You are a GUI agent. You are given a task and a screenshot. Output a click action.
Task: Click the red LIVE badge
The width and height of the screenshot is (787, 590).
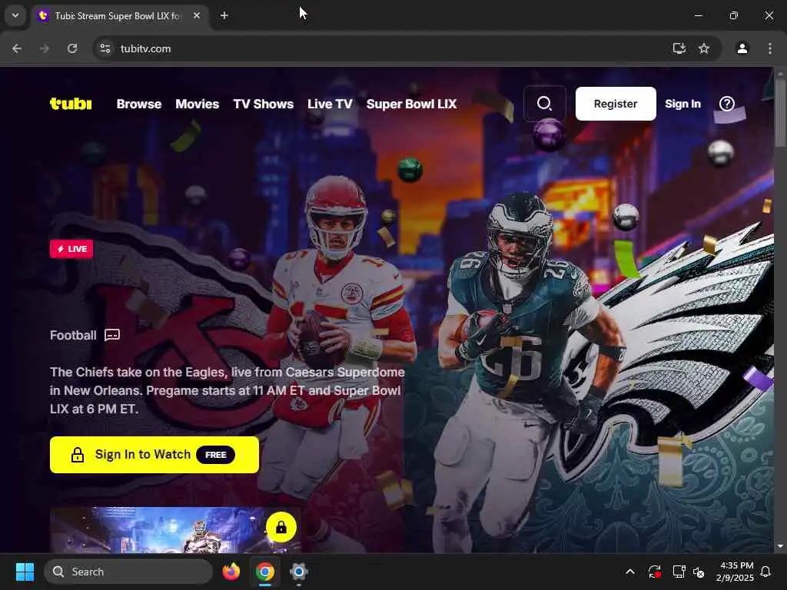71,249
